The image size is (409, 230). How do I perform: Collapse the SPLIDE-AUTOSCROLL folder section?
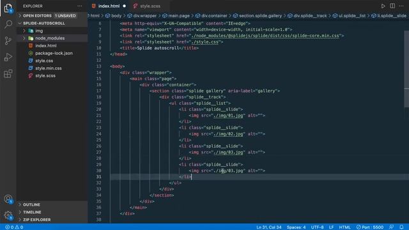coord(20,23)
